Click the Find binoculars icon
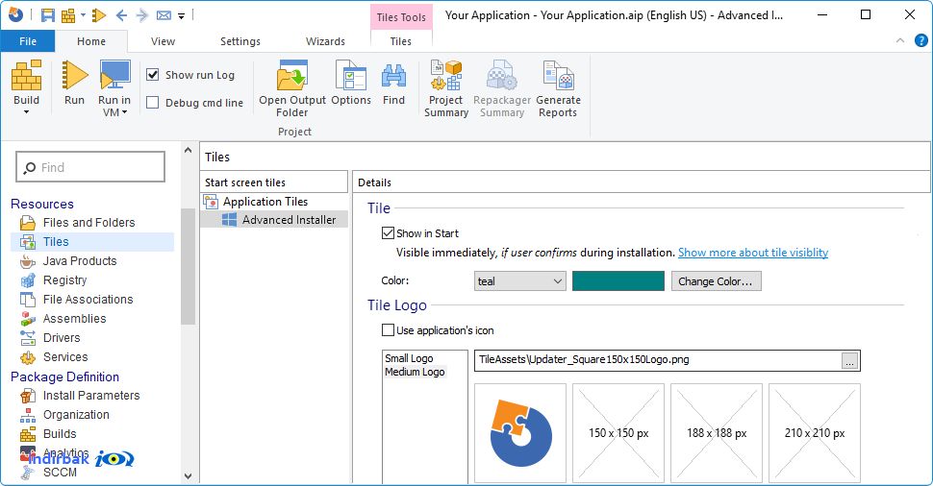 393,76
